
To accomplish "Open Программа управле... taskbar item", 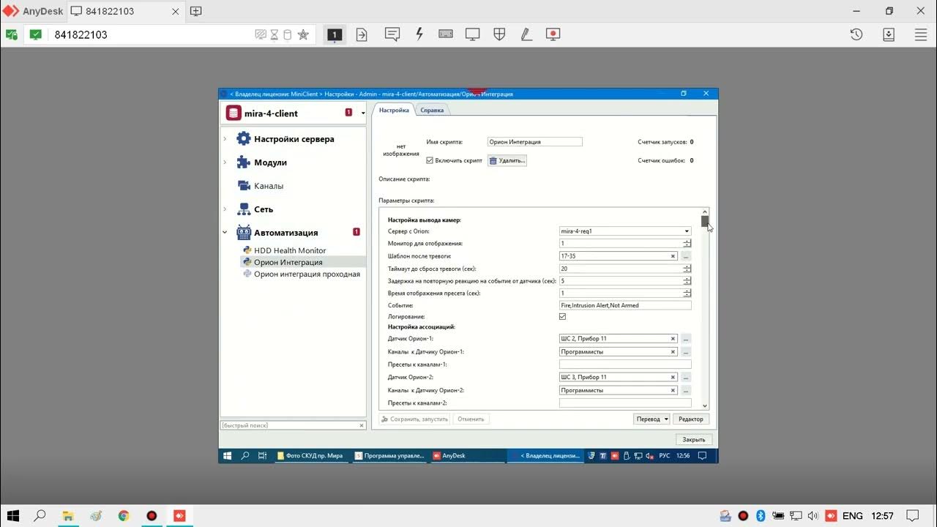I will [389, 455].
